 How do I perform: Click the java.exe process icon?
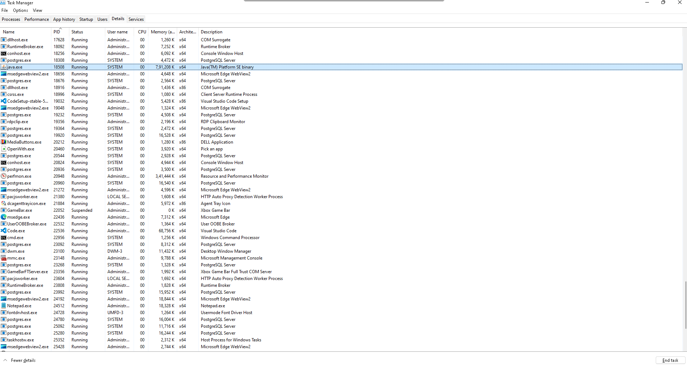[4, 67]
